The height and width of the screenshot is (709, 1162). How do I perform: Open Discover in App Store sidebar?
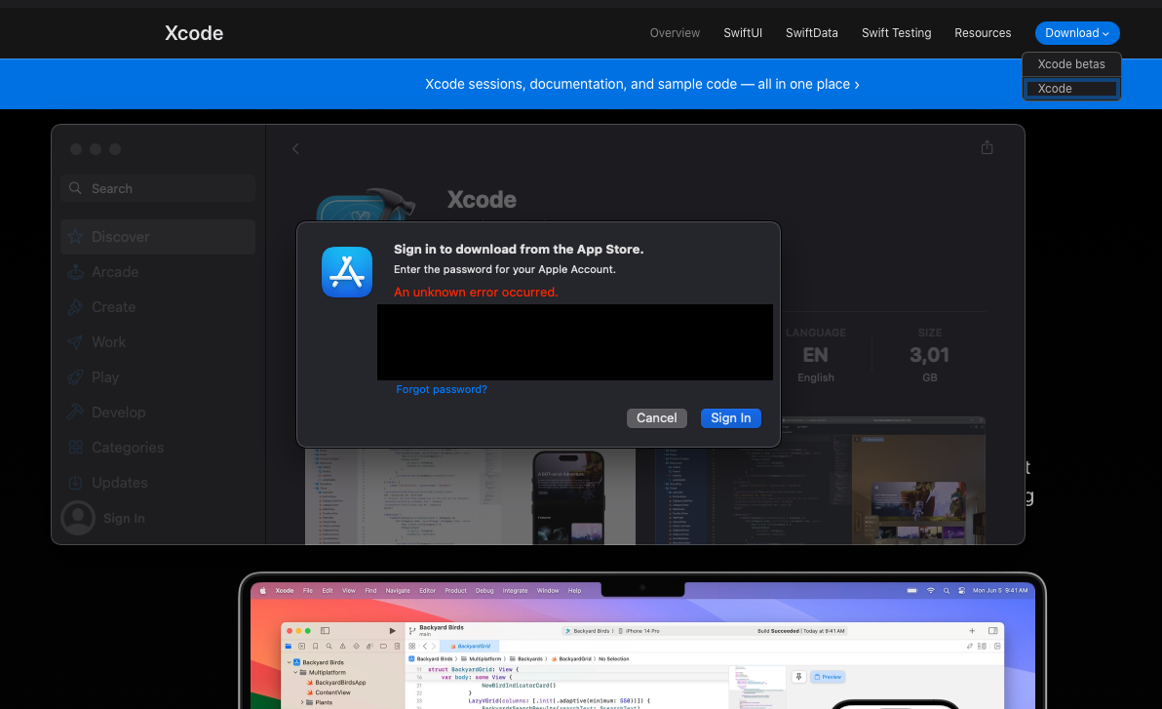(158, 237)
